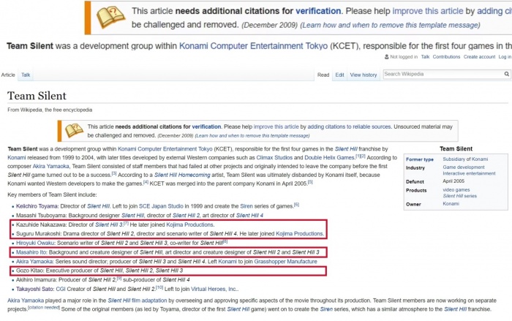Viewport: 512px width, 321px height.
Task: Click Gozo Kitao list entry text
Action: tap(99, 271)
